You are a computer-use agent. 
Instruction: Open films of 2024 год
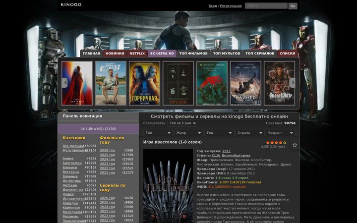tap(108, 159)
